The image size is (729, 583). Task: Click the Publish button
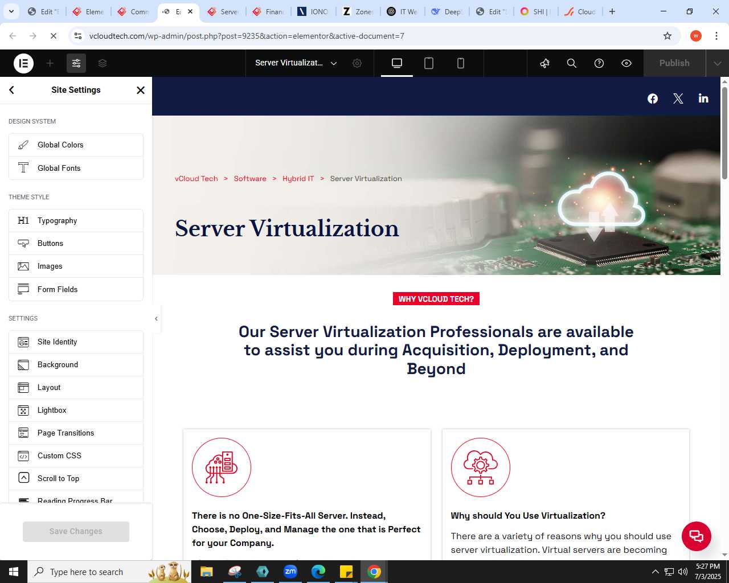coord(674,63)
